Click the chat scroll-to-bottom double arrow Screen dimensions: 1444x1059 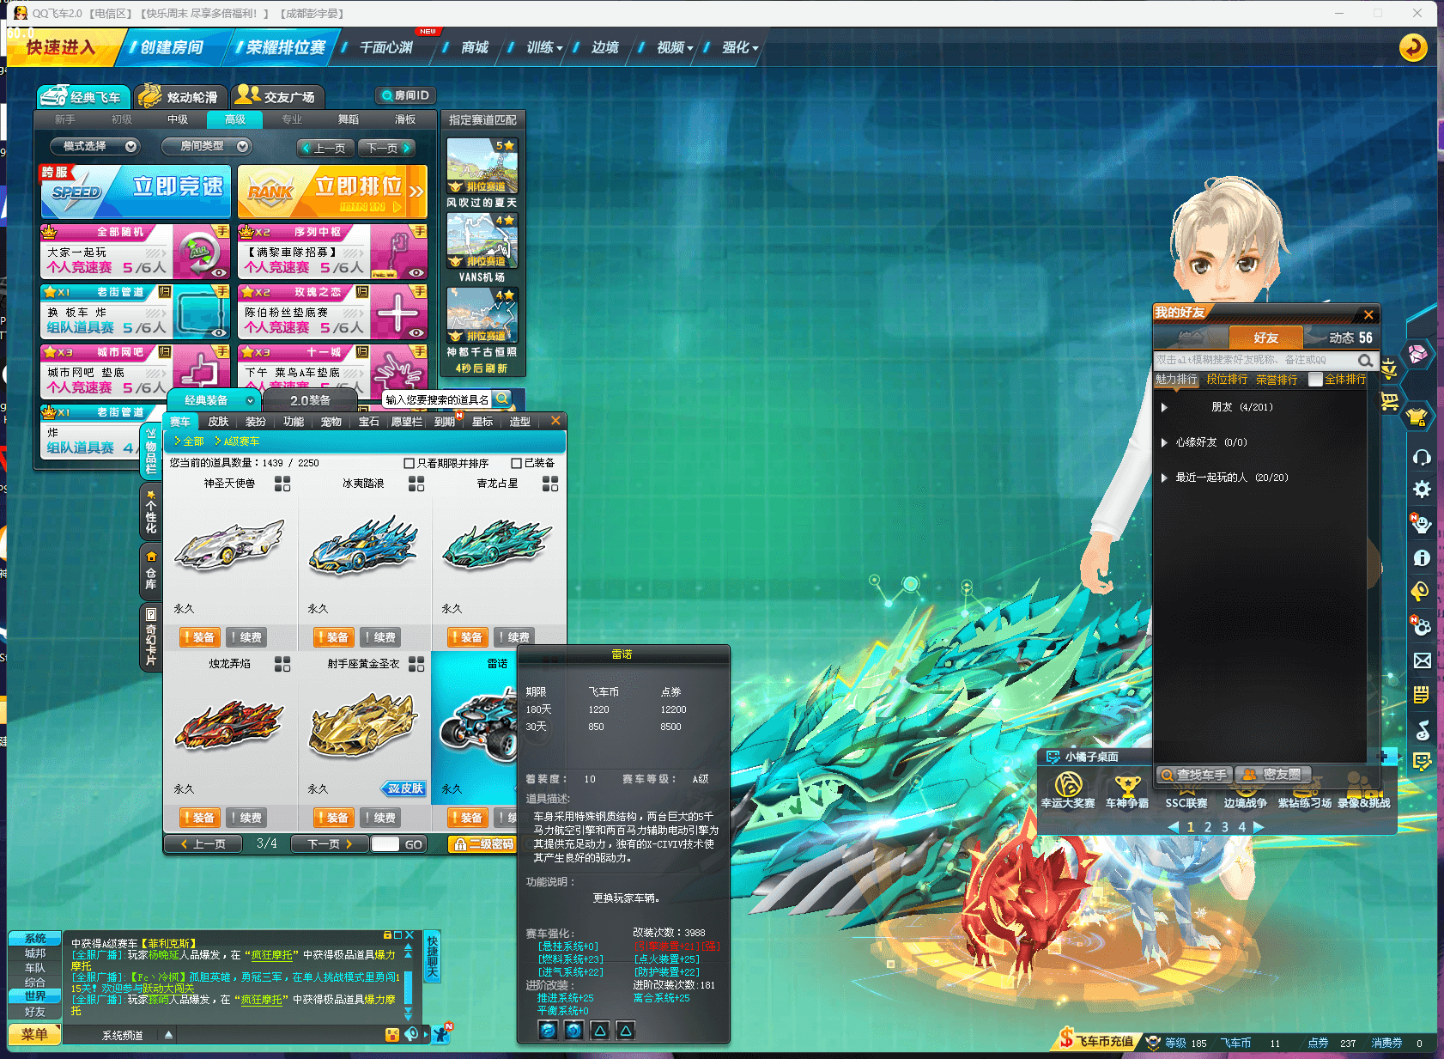[x=408, y=1015]
